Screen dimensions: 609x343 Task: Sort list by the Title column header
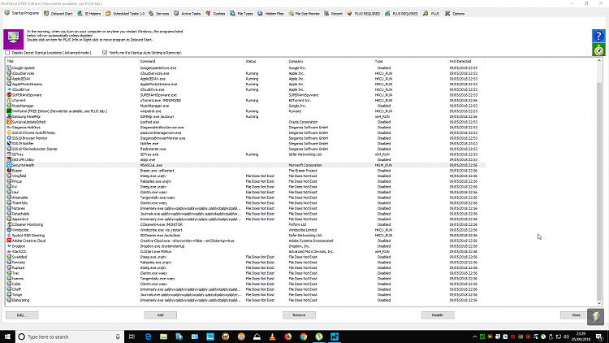point(71,62)
